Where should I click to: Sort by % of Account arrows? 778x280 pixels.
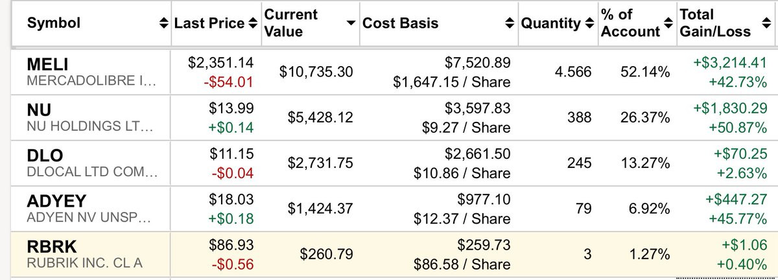668,23
